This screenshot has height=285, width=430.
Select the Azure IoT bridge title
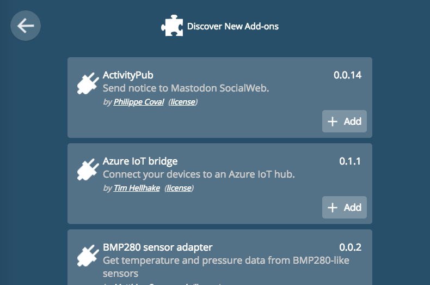[x=140, y=161]
